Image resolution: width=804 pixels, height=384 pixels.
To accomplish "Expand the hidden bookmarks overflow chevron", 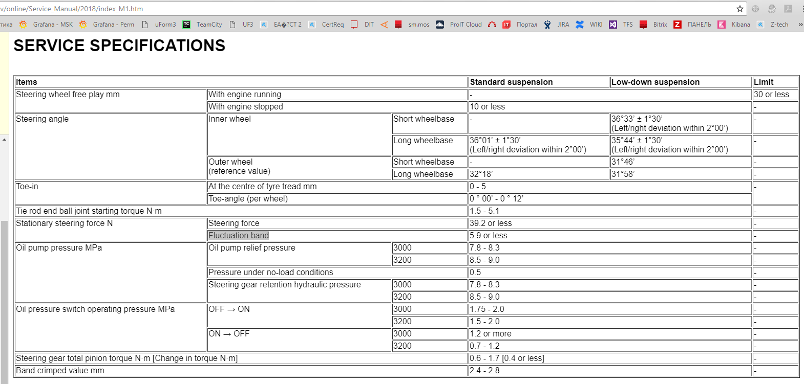I will click(800, 25).
